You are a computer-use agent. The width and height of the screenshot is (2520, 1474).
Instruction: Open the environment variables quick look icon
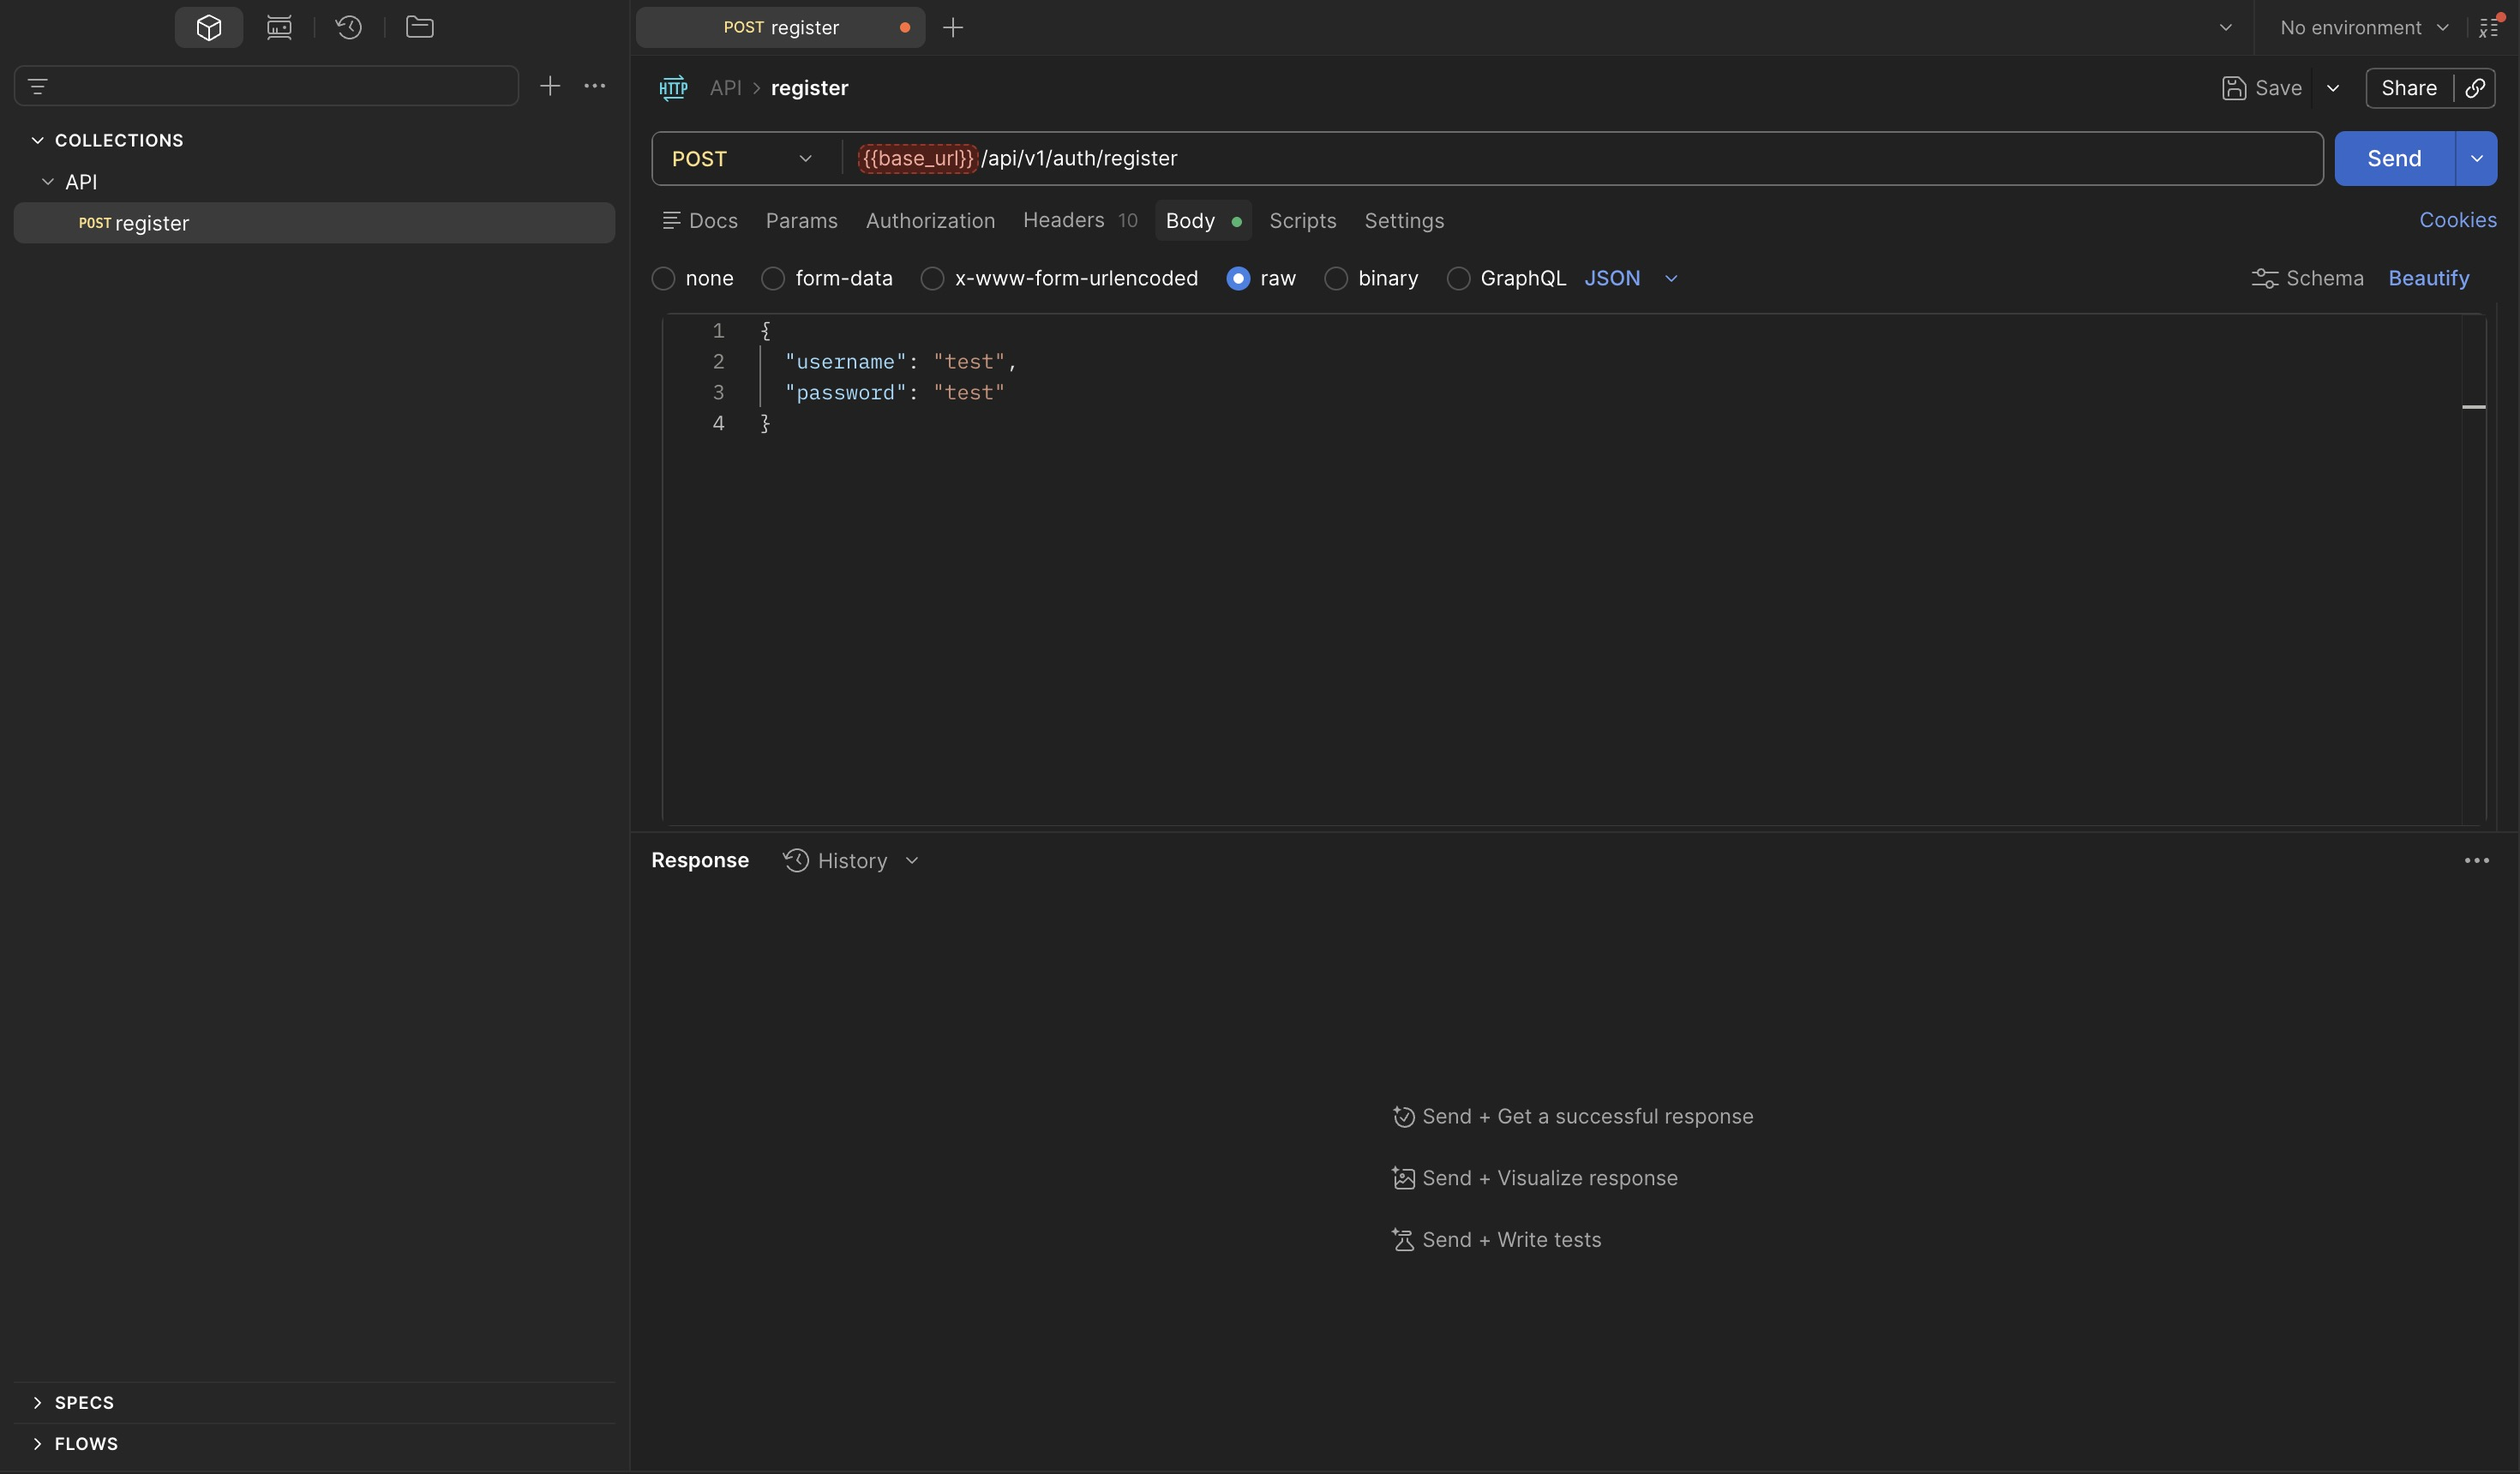(2490, 27)
